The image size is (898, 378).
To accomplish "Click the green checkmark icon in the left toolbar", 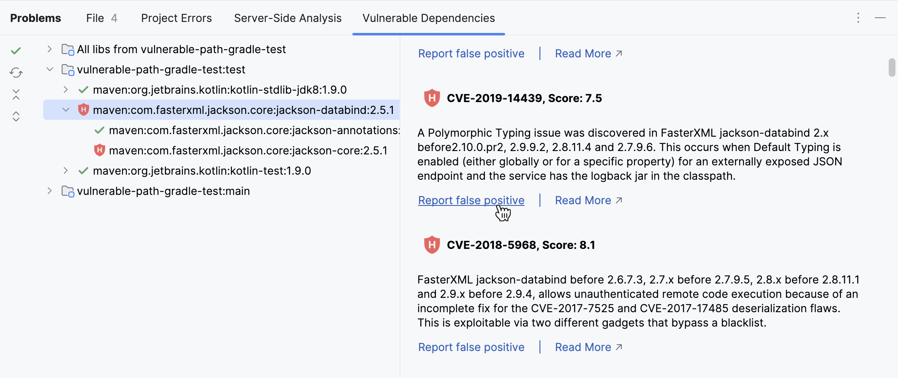I will (x=16, y=51).
